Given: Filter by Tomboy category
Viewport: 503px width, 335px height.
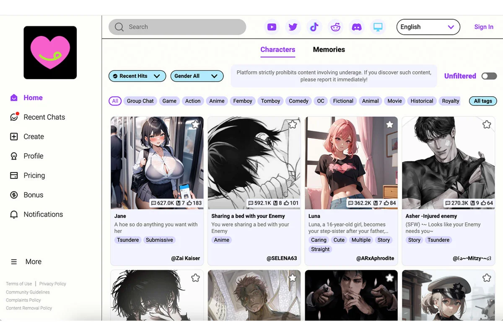Looking at the screenshot, I should (x=270, y=101).
